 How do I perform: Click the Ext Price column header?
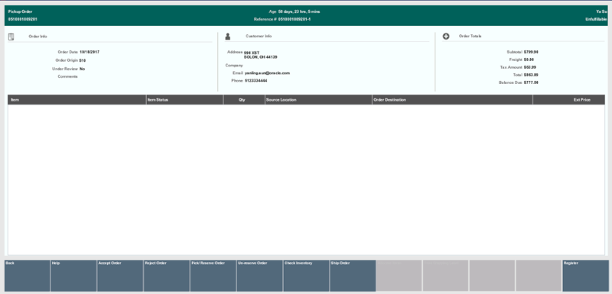tap(569, 100)
